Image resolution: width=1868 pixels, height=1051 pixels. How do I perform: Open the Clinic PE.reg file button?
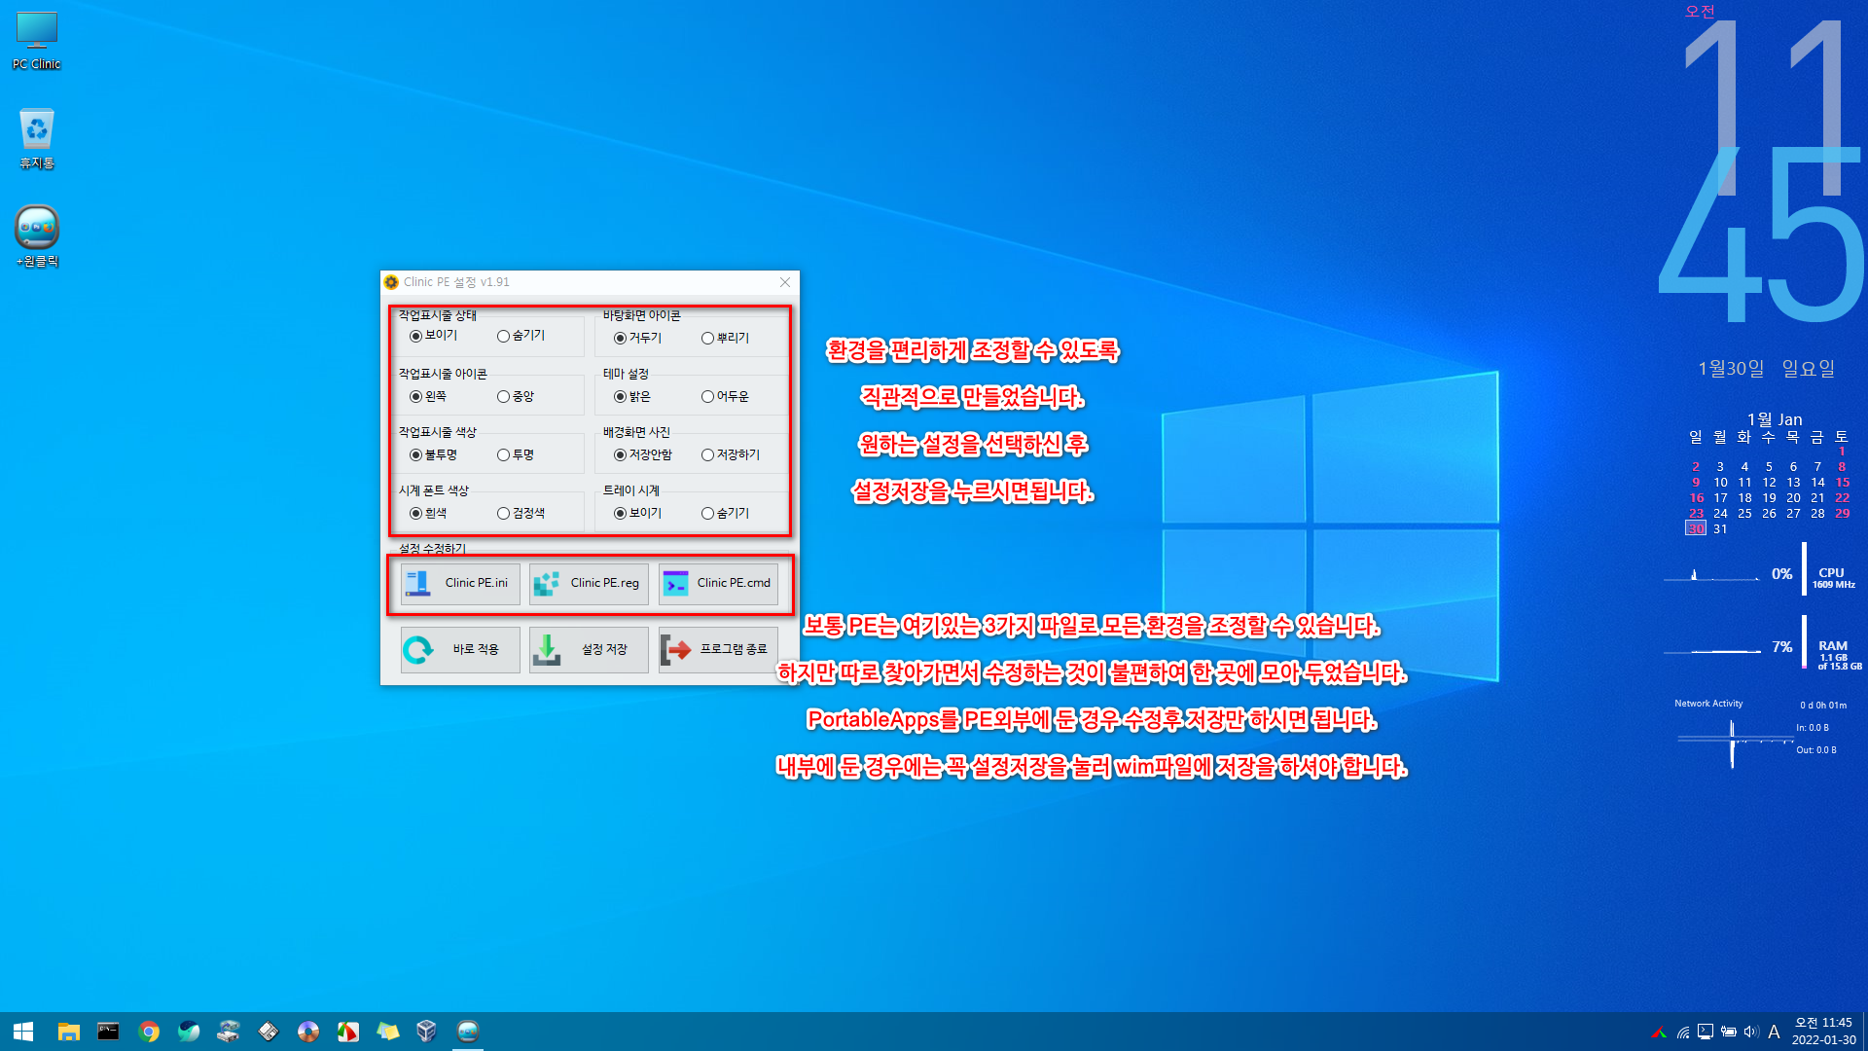(589, 584)
